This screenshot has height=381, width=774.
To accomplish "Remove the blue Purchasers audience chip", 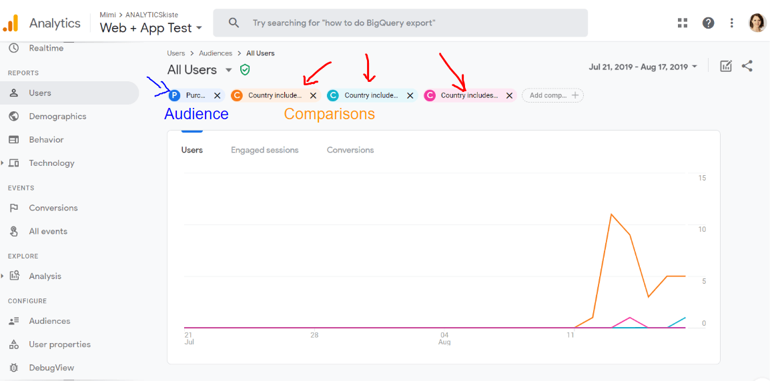I will pyautogui.click(x=217, y=96).
